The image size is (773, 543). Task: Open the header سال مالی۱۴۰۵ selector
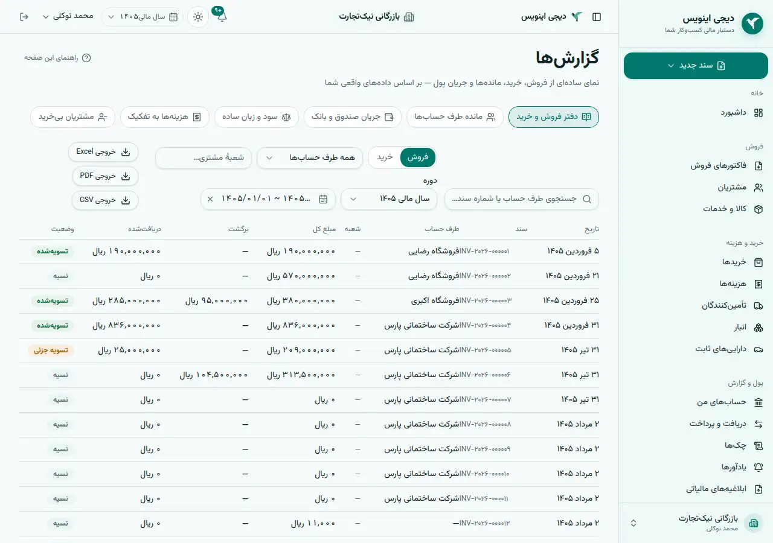pos(142,17)
